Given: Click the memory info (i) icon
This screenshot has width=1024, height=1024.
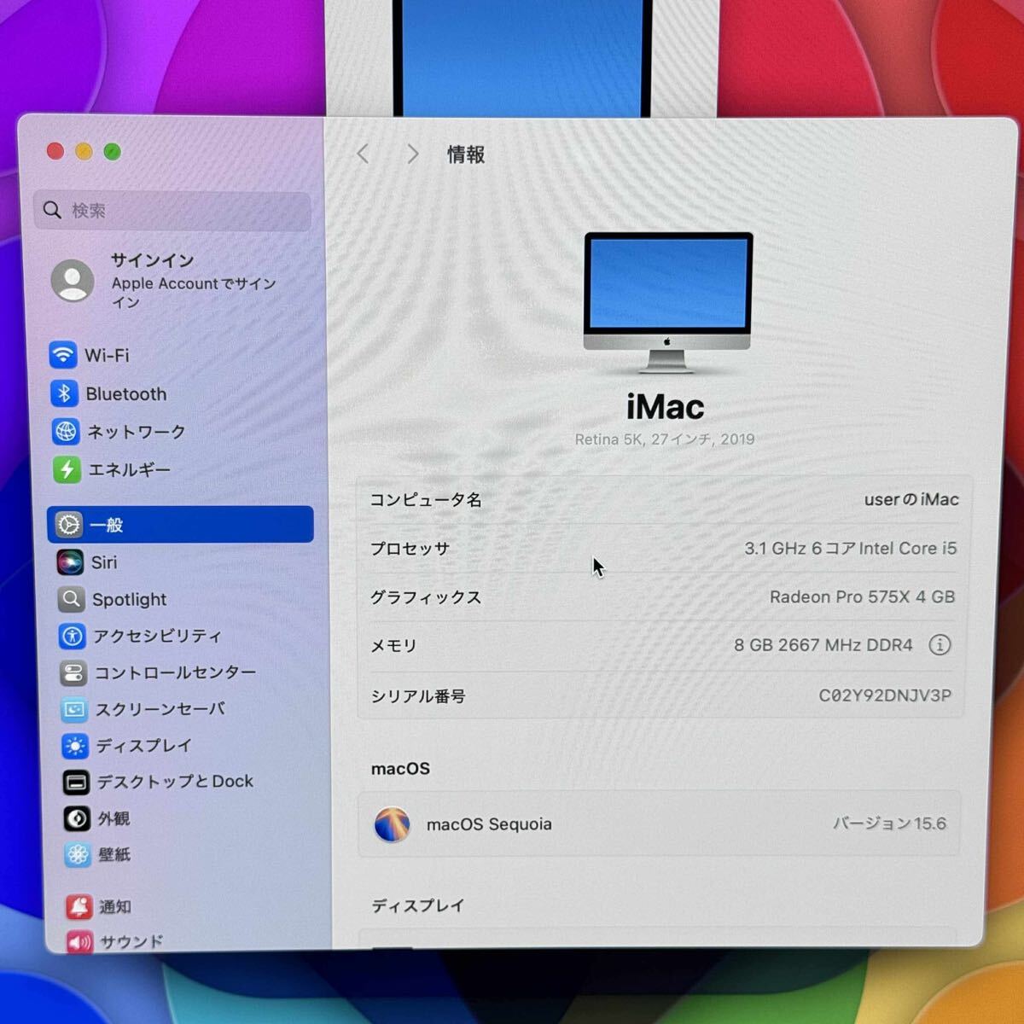Looking at the screenshot, I should [940, 645].
